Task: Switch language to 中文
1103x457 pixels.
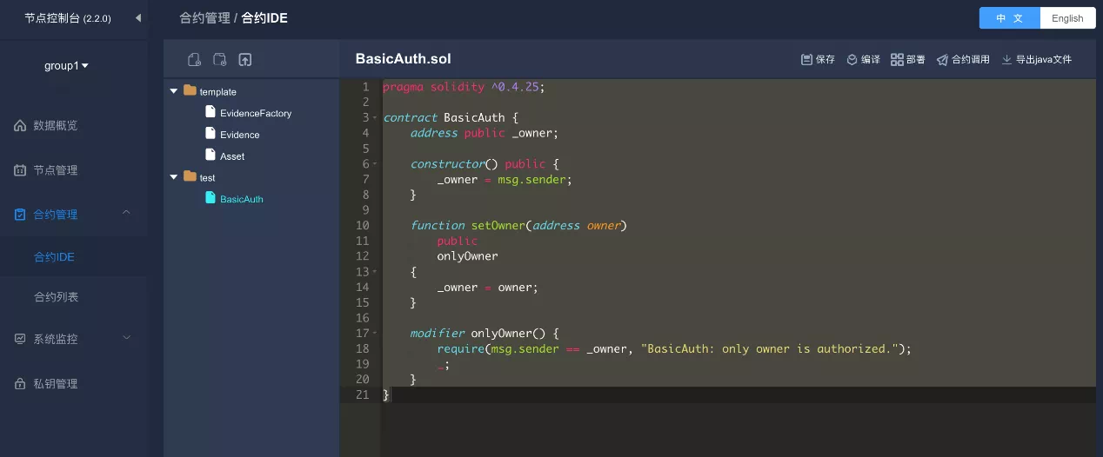Action: (1010, 18)
